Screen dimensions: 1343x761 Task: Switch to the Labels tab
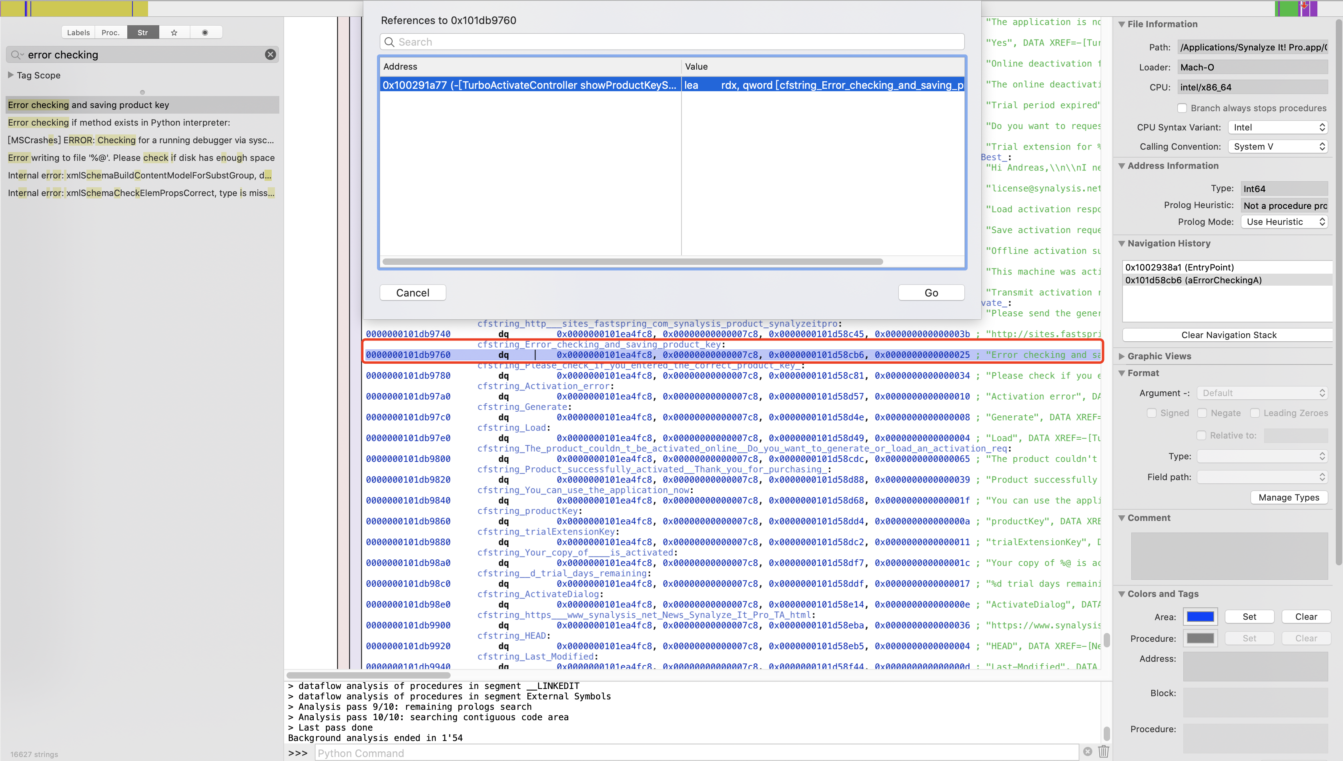(x=78, y=32)
